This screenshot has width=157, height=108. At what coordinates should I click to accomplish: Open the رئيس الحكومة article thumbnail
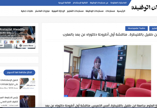(x=27, y=101)
